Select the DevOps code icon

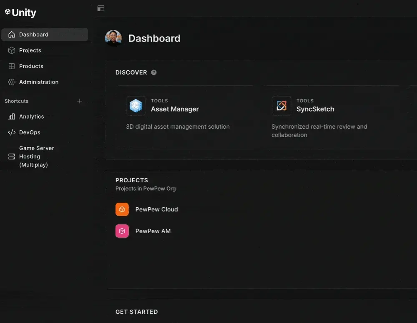click(11, 132)
